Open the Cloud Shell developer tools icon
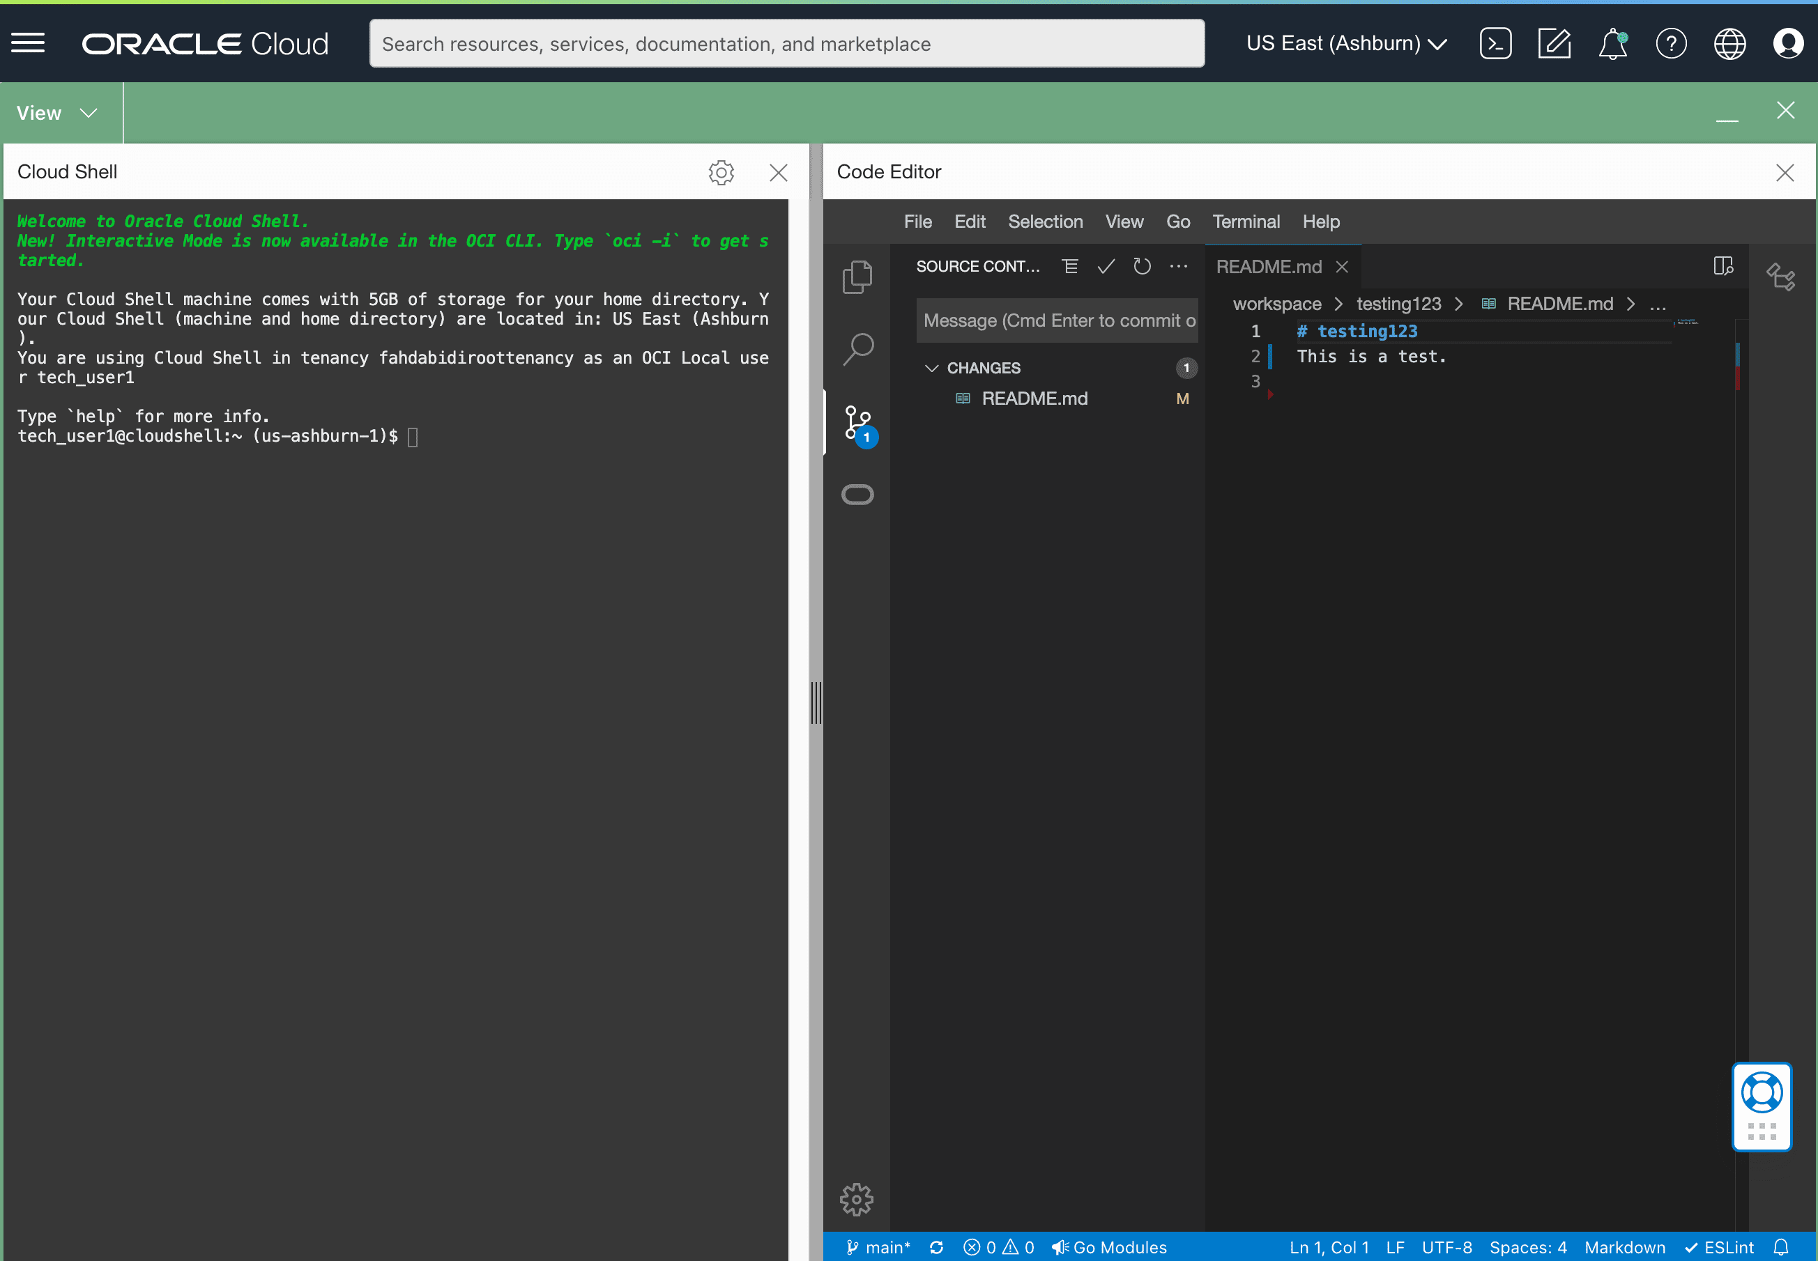The height and width of the screenshot is (1261, 1818). coord(1495,43)
